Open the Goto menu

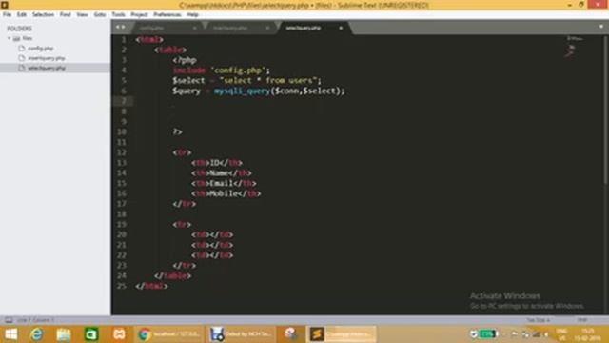pyautogui.click(x=100, y=15)
